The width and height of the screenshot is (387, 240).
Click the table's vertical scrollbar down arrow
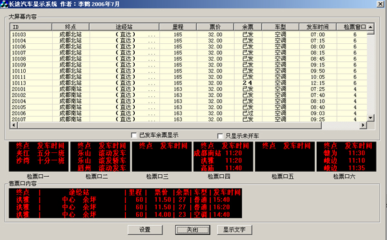click(370, 118)
